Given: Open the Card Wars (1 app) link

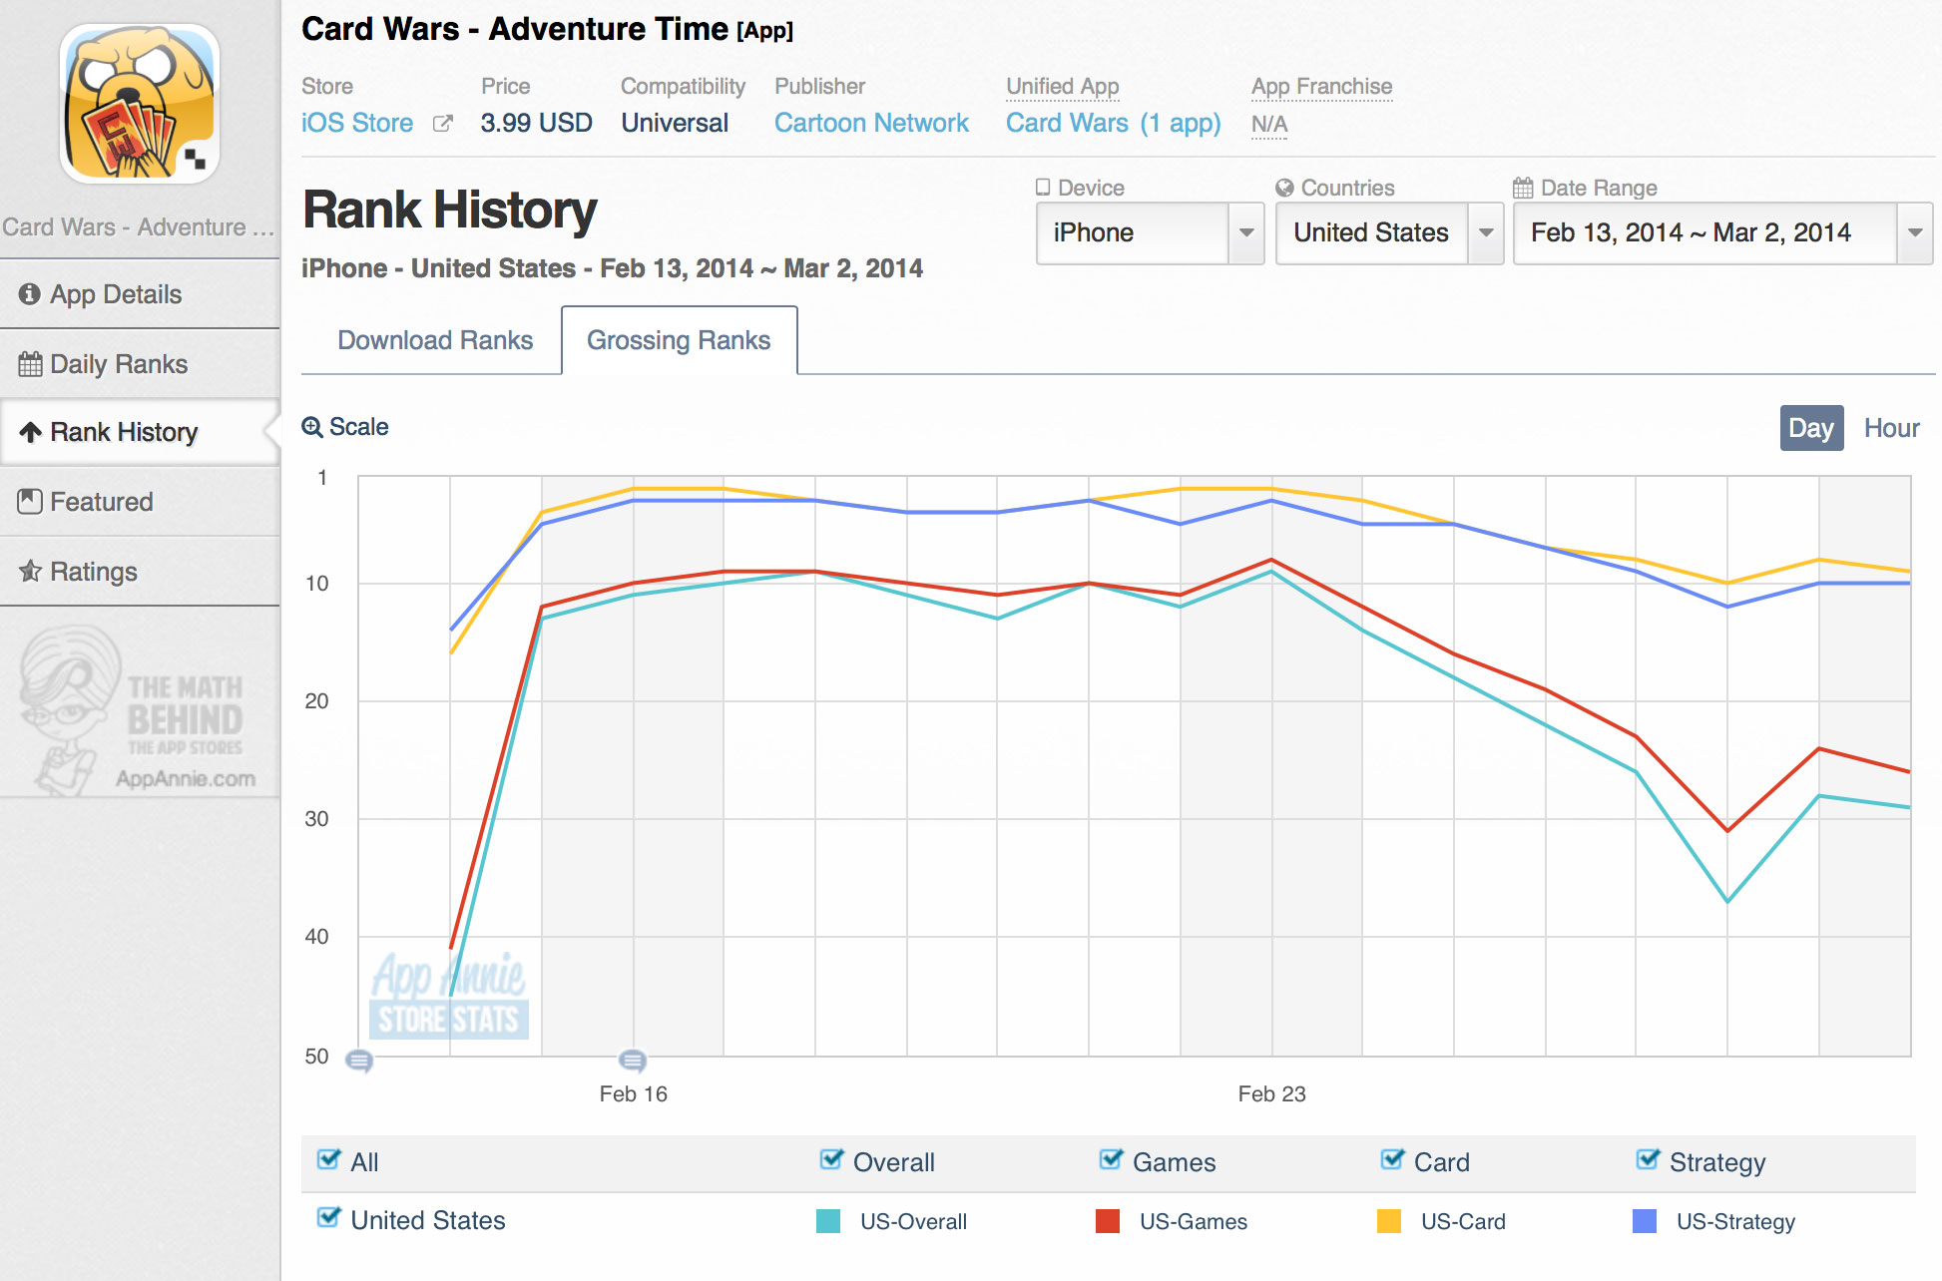Looking at the screenshot, I should (1113, 123).
